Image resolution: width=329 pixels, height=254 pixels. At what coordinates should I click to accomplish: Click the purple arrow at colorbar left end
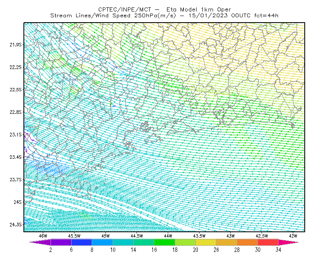point(40,242)
